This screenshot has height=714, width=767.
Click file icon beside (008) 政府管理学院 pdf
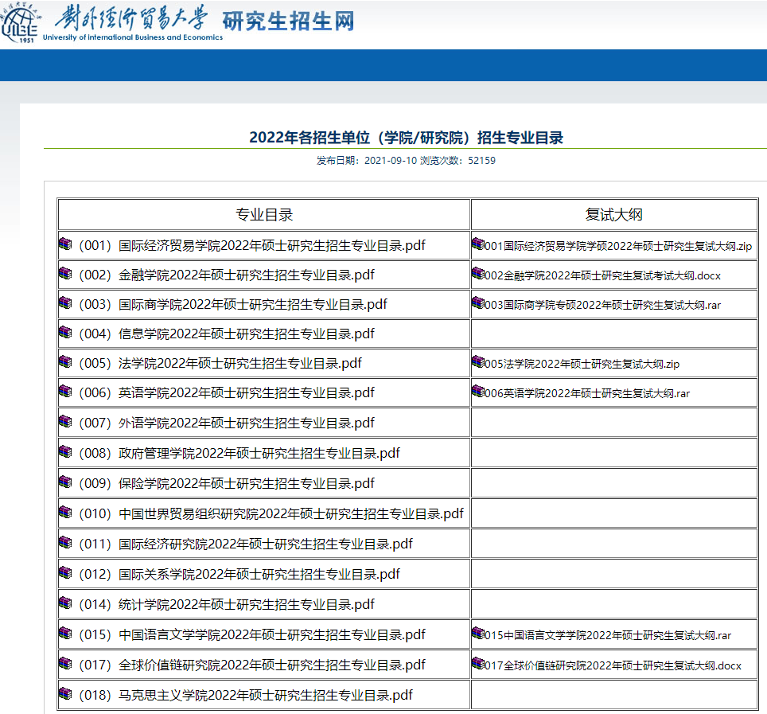tap(65, 451)
